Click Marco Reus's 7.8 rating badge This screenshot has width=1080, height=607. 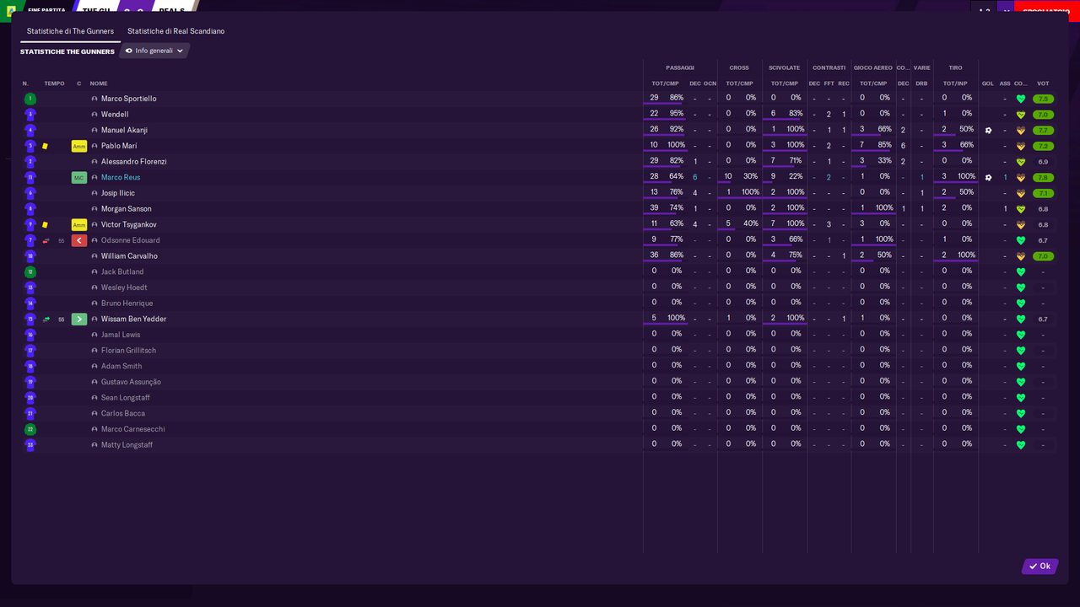1044,177
